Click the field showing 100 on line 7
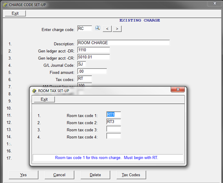This screenshot has width=223, height=183. pos(85,85)
